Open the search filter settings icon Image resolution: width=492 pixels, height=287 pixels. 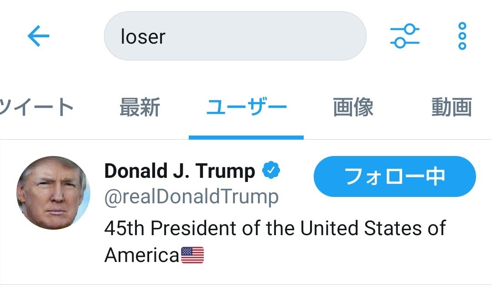[x=404, y=36]
